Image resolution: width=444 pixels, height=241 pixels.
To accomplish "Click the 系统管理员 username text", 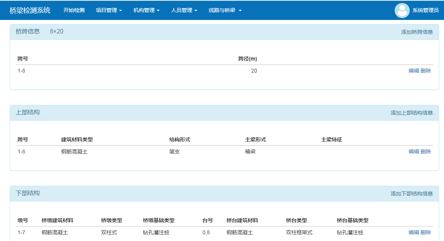I will [426, 11].
